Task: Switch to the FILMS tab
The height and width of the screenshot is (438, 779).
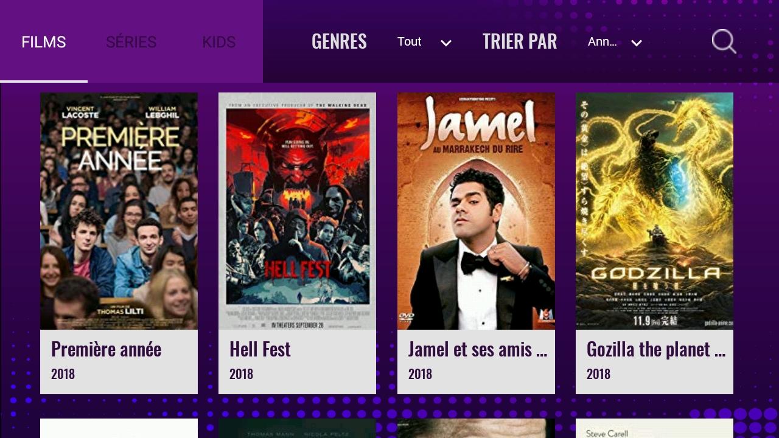Action: click(44, 41)
